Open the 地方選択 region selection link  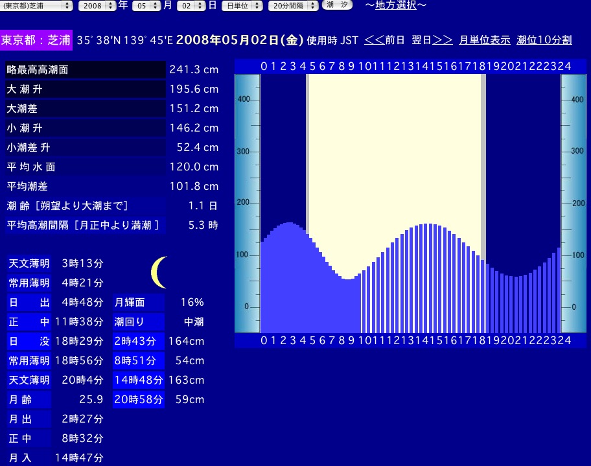[396, 5]
